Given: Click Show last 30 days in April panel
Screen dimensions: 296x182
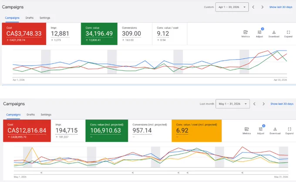Looking at the screenshot, I should point(281,7).
